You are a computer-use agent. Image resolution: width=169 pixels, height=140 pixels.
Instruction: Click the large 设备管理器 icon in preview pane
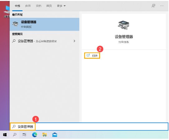(123, 25)
